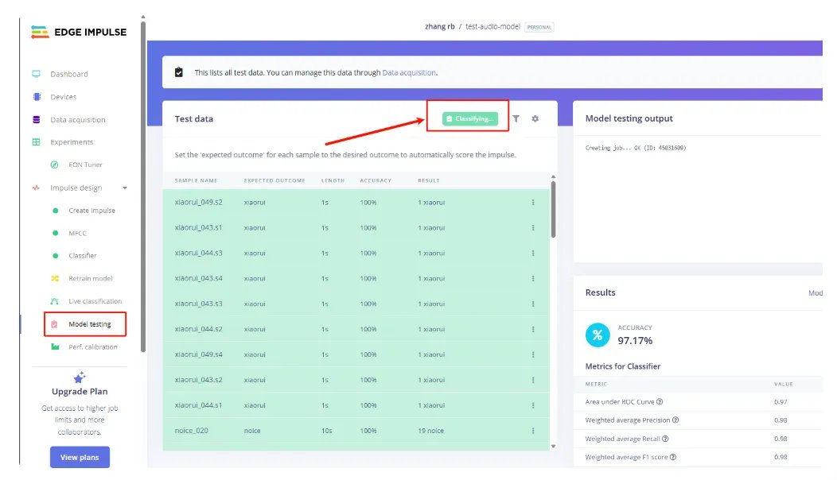Click the Accuracy column header
837x480 pixels.
376,180
